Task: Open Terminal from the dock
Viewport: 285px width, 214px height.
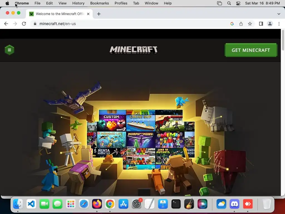Action: [x=176, y=204]
